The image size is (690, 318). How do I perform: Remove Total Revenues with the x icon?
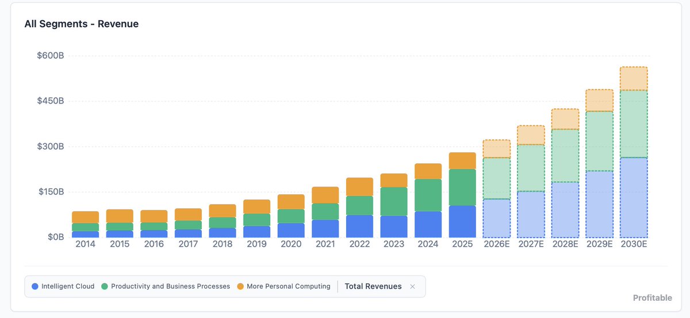412,286
